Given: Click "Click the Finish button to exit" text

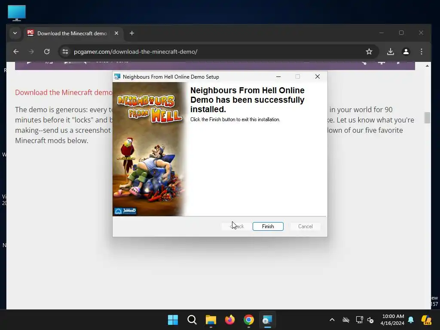Looking at the screenshot, I should 235,119.
